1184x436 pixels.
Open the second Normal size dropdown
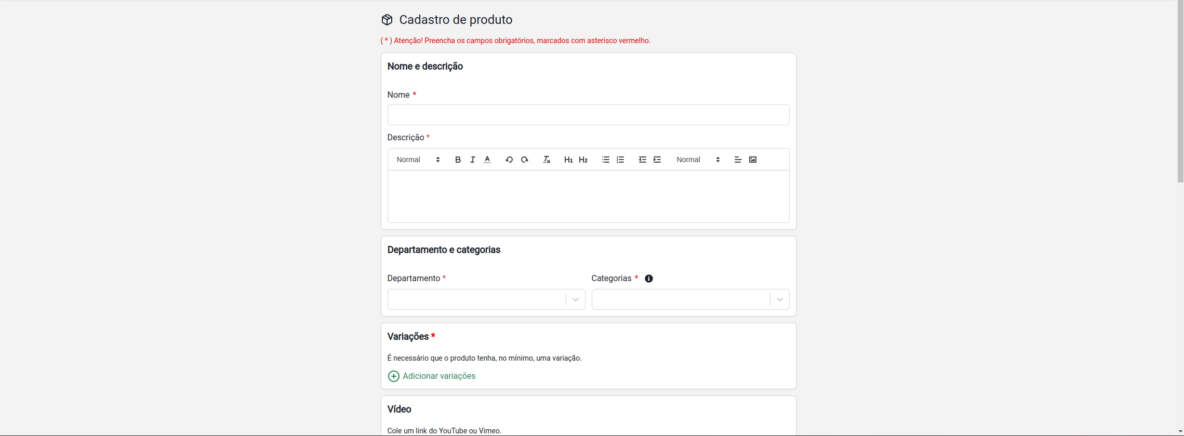point(698,160)
